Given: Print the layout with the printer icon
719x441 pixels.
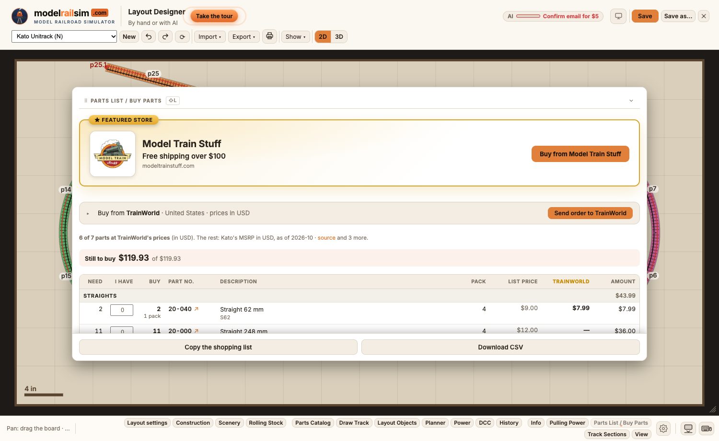Looking at the screenshot, I should tap(270, 36).
